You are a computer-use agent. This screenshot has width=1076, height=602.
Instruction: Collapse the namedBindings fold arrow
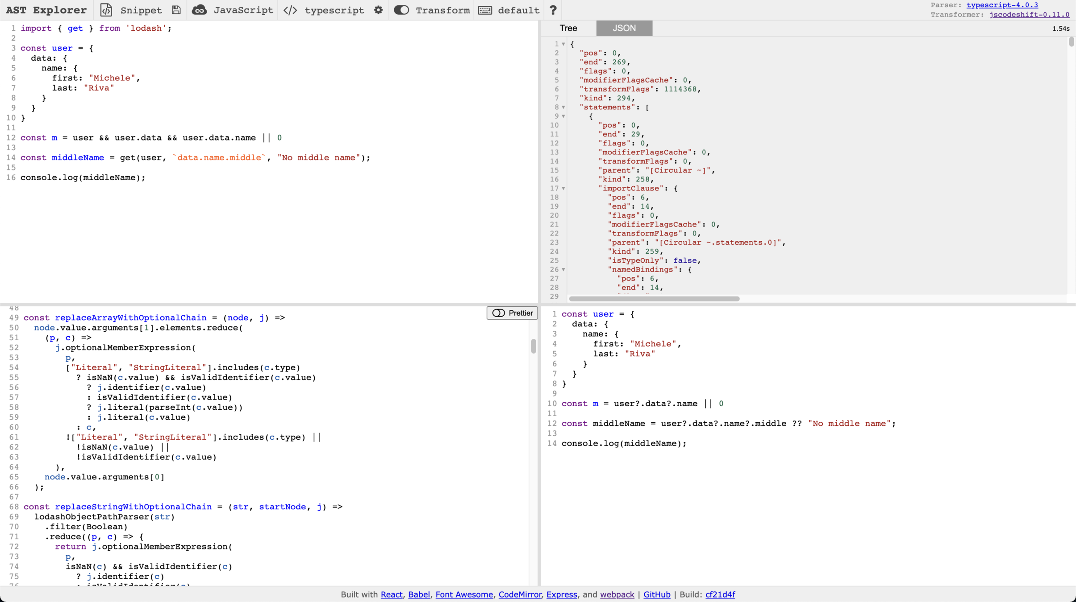click(x=563, y=270)
